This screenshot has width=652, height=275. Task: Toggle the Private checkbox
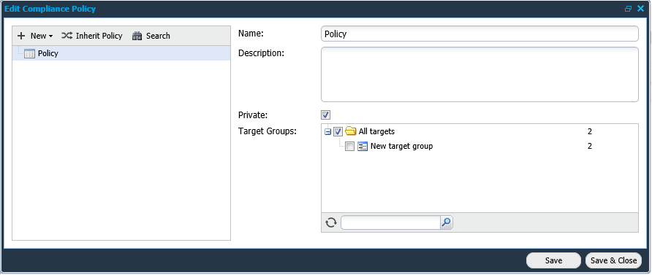pos(326,115)
